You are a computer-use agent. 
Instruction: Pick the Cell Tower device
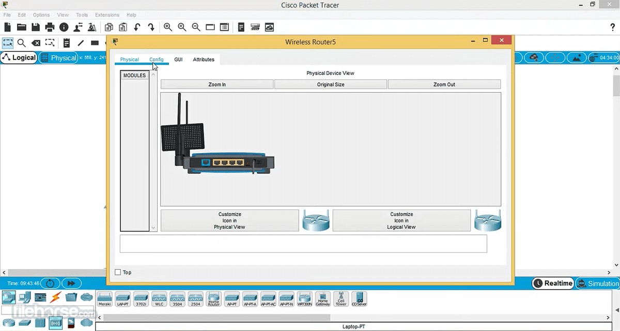[x=340, y=299]
